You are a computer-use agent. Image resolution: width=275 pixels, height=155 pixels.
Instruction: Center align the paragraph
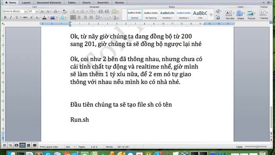(79, 17)
